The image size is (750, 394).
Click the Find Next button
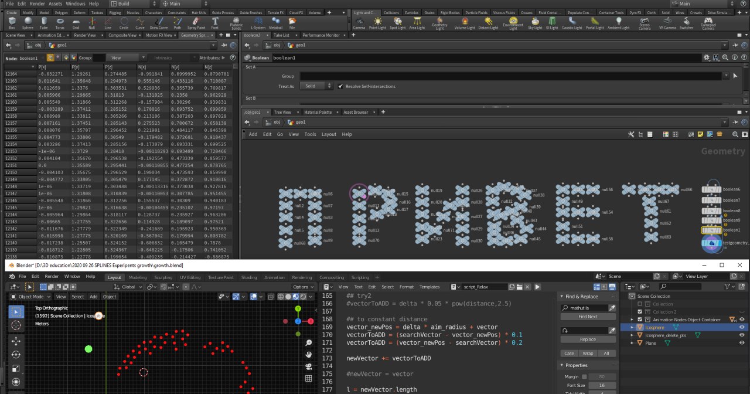point(588,317)
